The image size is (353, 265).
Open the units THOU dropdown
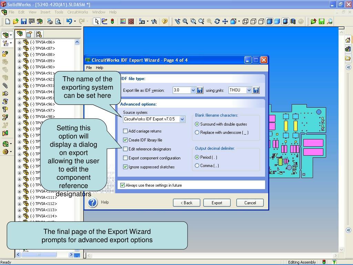(x=249, y=90)
